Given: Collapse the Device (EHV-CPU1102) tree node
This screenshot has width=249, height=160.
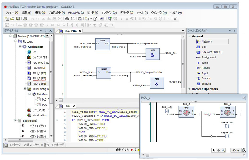Looking at the screenshot, I should point(10,36).
